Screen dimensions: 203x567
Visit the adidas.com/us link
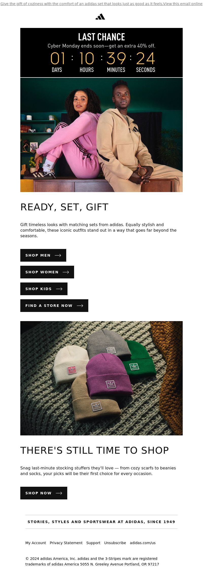coord(143,543)
